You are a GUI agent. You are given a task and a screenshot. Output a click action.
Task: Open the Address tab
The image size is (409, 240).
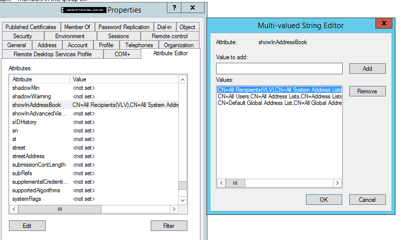pyautogui.click(x=47, y=45)
